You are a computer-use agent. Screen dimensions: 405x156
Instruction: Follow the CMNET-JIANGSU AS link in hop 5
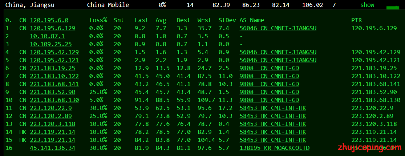(278, 60)
